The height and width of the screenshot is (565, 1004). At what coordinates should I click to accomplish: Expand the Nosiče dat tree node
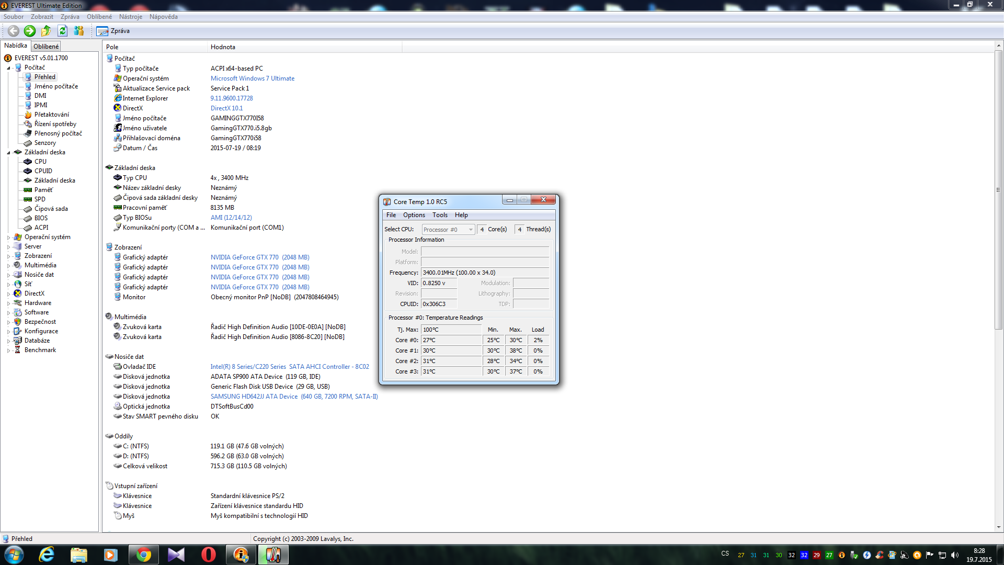[8, 275]
